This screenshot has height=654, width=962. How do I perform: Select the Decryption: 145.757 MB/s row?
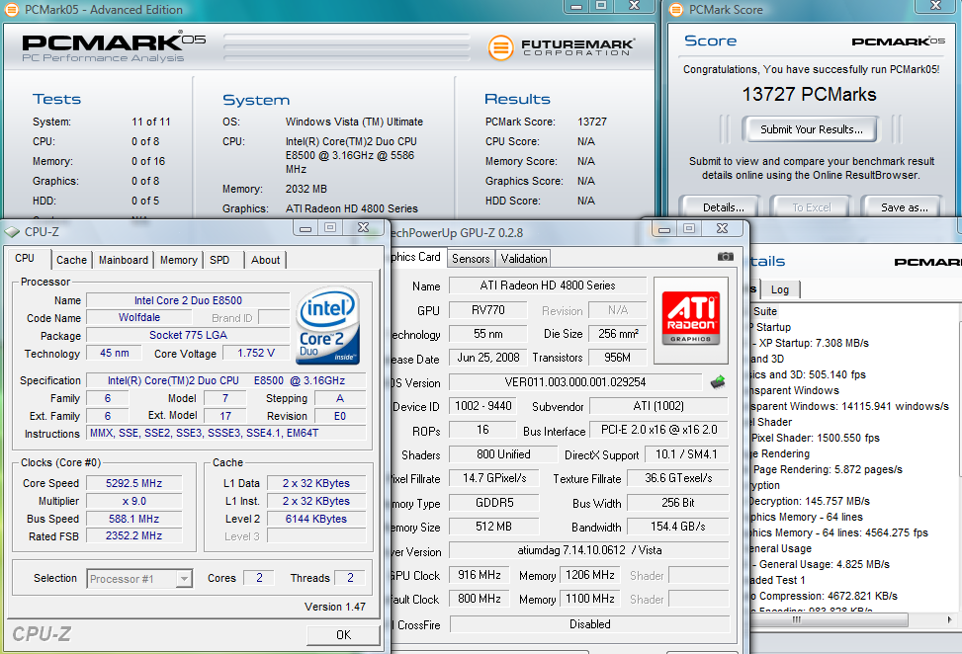pyautogui.click(x=809, y=502)
